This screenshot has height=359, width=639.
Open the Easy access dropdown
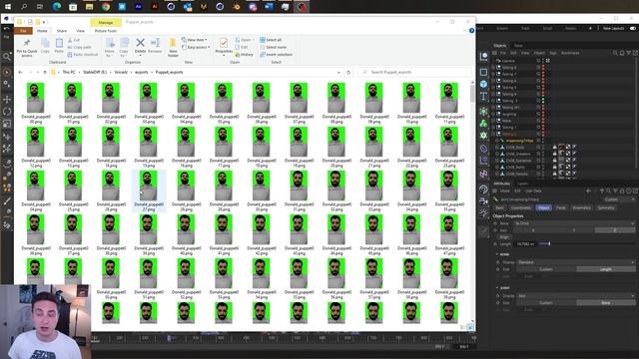click(196, 47)
